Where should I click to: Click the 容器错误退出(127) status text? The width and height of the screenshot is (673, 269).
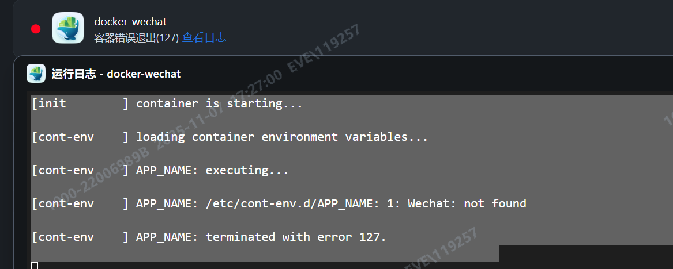point(136,38)
